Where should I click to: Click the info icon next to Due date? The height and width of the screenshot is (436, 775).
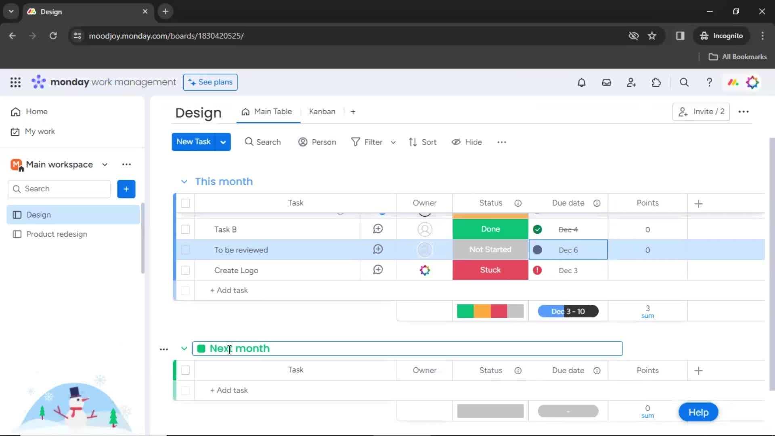597,203
